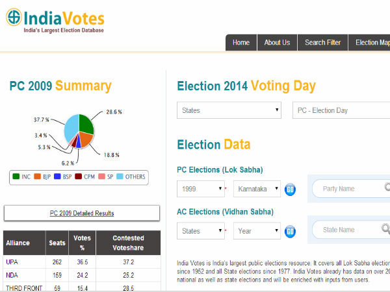Click the blue BSP legend swatch

(58, 176)
